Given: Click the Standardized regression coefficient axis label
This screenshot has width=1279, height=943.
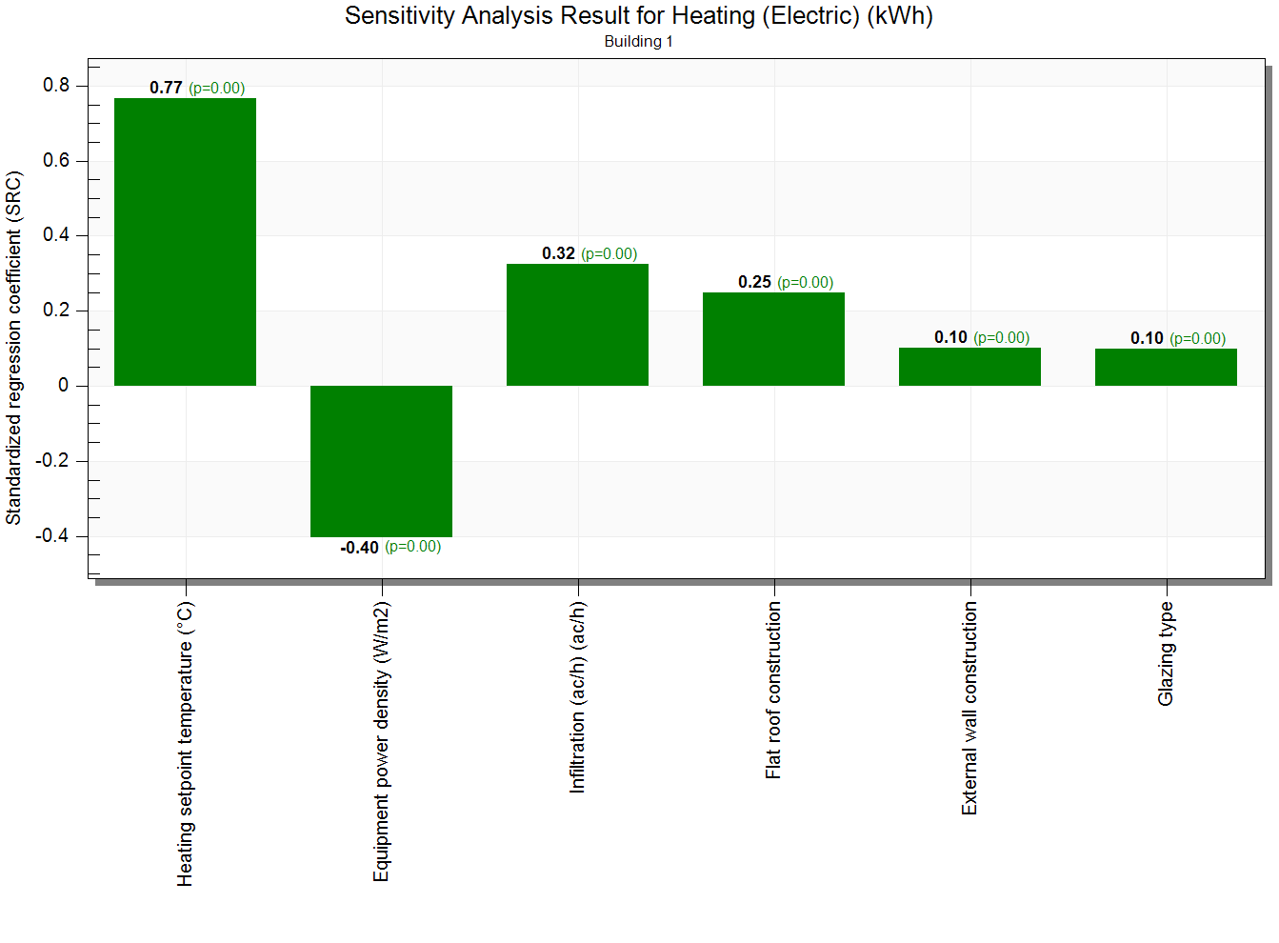Looking at the screenshot, I should 13,348.
